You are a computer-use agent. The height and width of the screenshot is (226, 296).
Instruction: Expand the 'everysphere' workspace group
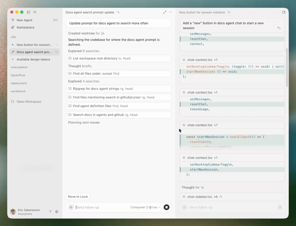tap(19, 67)
